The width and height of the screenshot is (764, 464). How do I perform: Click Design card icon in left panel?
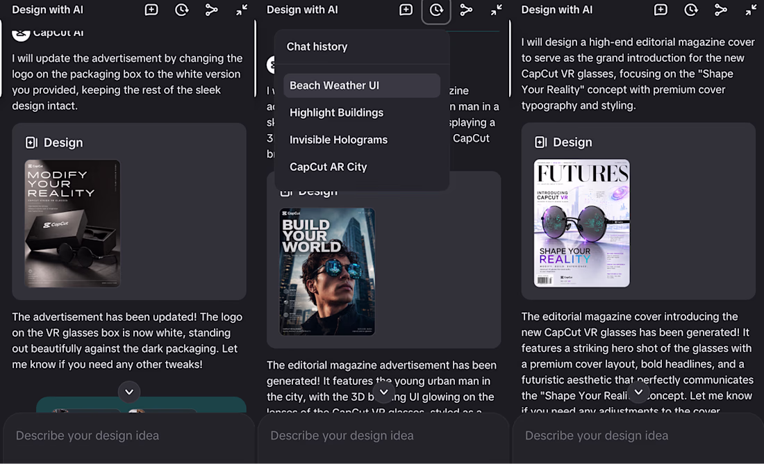pyautogui.click(x=32, y=142)
